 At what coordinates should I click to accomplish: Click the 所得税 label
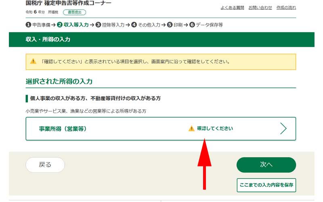coord(53,12)
